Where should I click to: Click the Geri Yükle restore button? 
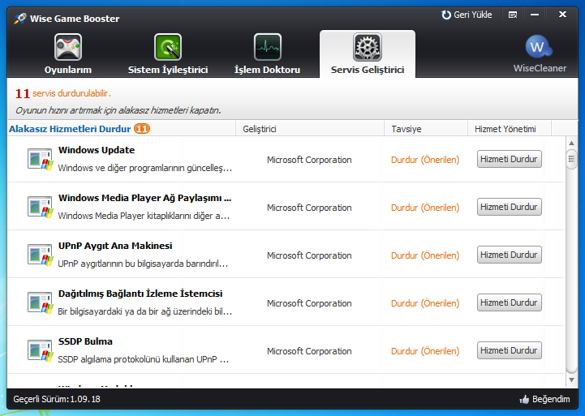tap(467, 15)
